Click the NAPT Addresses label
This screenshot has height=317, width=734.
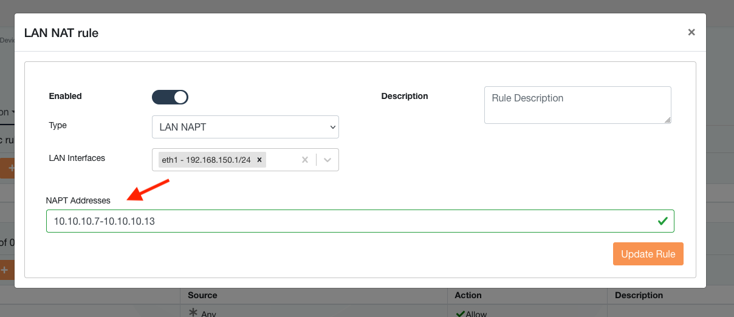click(x=78, y=200)
